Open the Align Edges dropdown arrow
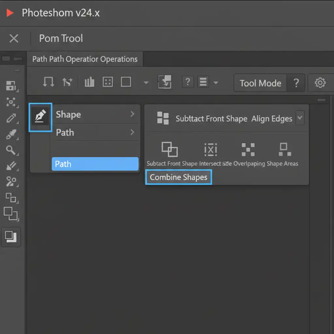Viewport: 334px width, 334px height. click(x=300, y=118)
